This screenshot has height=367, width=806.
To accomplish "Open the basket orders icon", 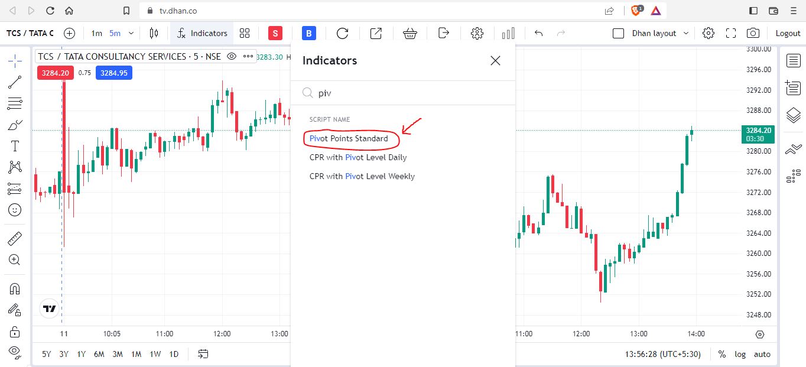I will [410, 33].
